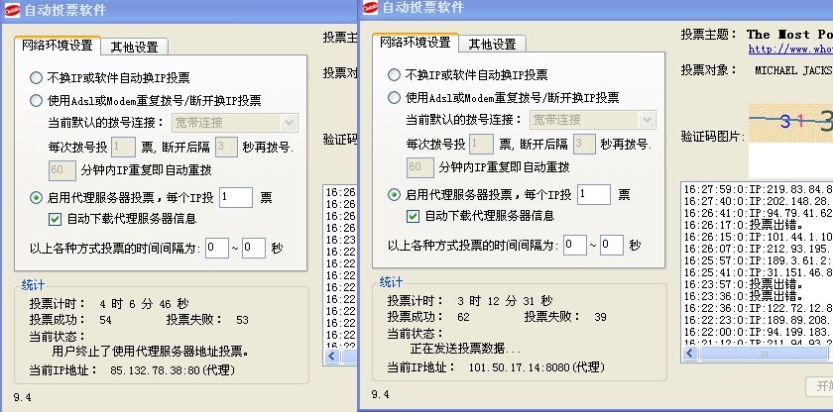Choose Adsl/Modem redial option in the right window
Viewport: 833px width, 412px height.
click(x=395, y=98)
